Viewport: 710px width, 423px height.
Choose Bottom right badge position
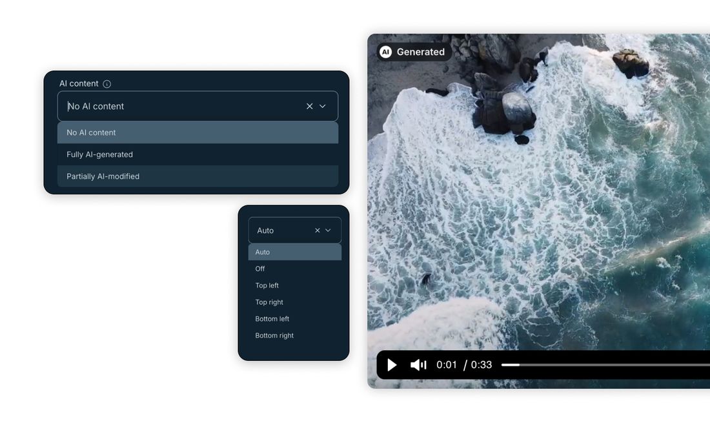(295, 336)
